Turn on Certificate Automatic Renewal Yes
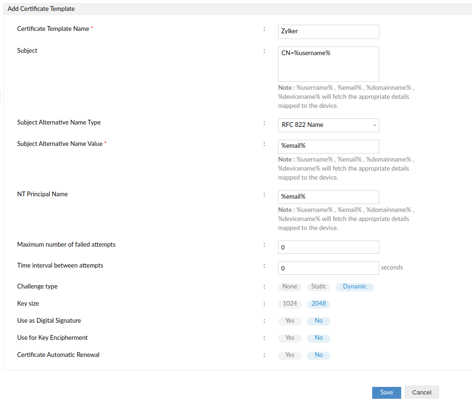Screen dimensions: 472x404 coord(289,355)
